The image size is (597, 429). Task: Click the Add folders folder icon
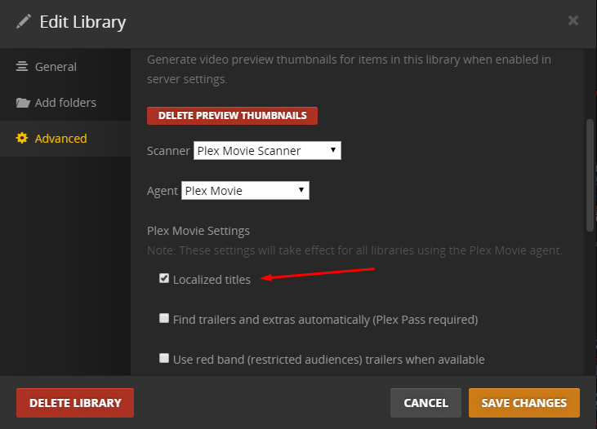tap(23, 103)
